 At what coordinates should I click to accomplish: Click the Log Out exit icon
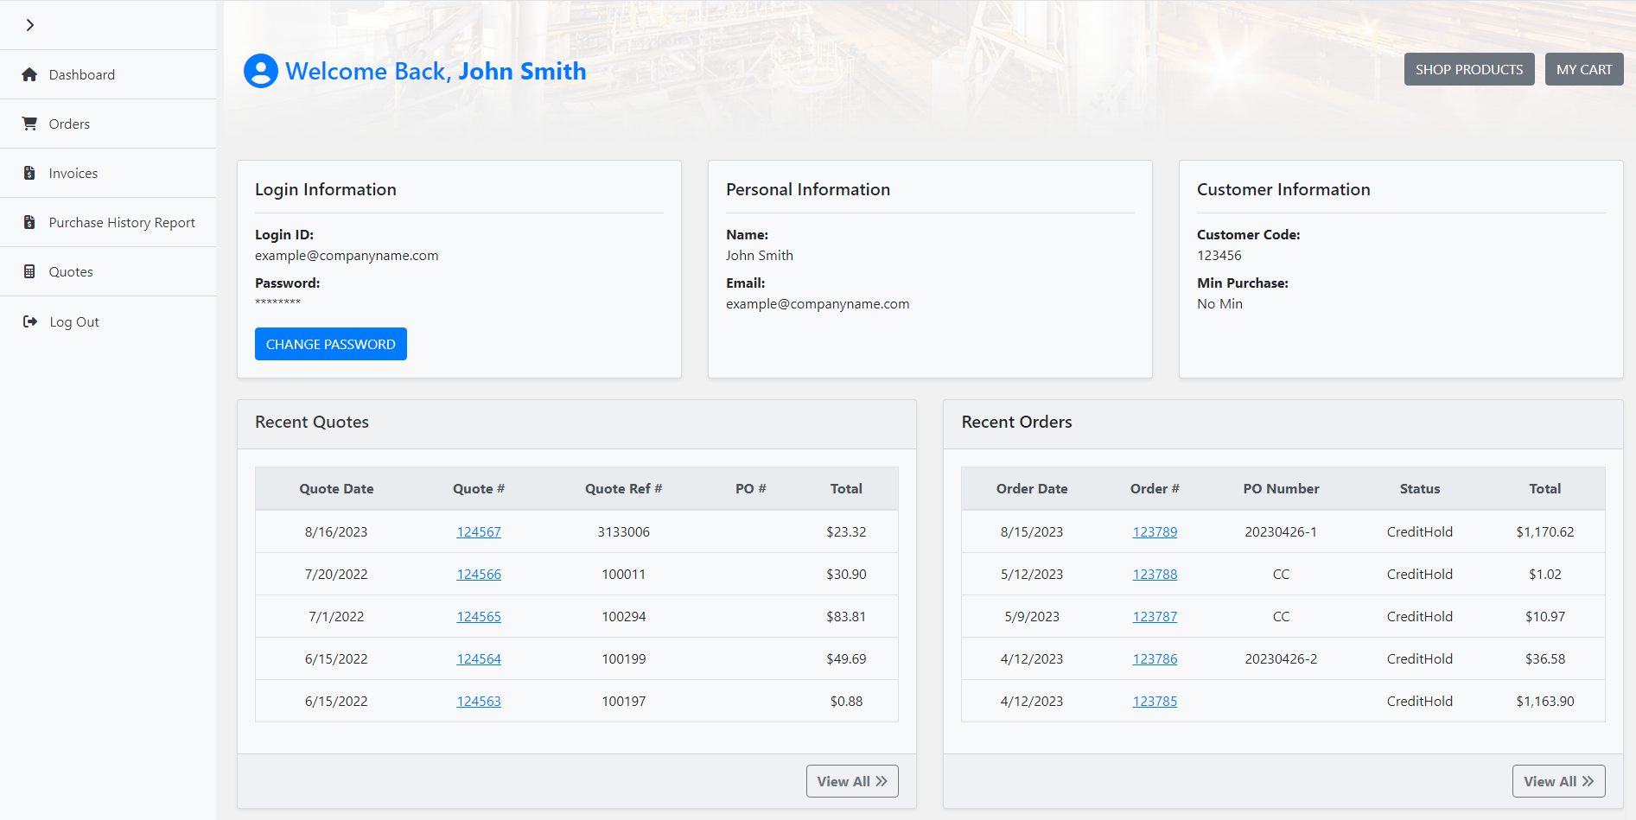pyautogui.click(x=29, y=321)
